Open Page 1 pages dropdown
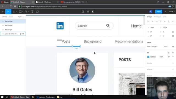This screenshot has width=176, height=99. pyautogui.click(x=21, y=17)
